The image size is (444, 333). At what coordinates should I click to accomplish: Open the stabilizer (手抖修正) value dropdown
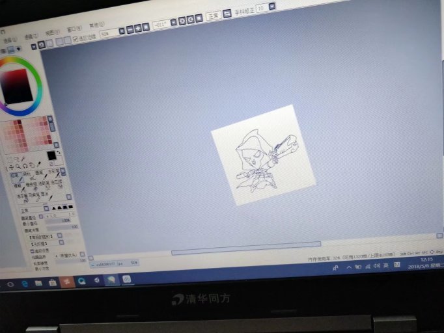pos(272,6)
